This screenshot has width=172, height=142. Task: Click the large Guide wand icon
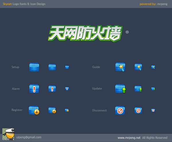click(x=120, y=67)
